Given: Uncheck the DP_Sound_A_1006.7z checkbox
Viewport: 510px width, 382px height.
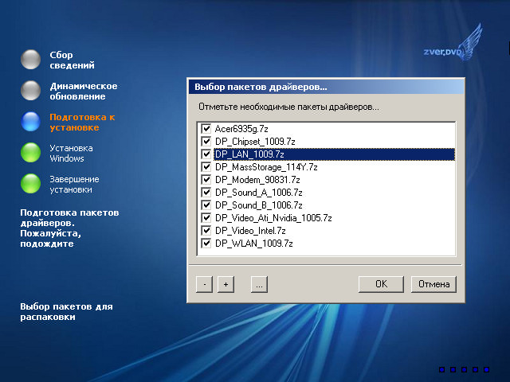Looking at the screenshot, I should click(206, 193).
